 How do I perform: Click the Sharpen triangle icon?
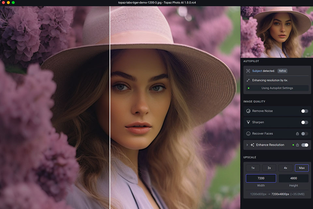[248, 122]
